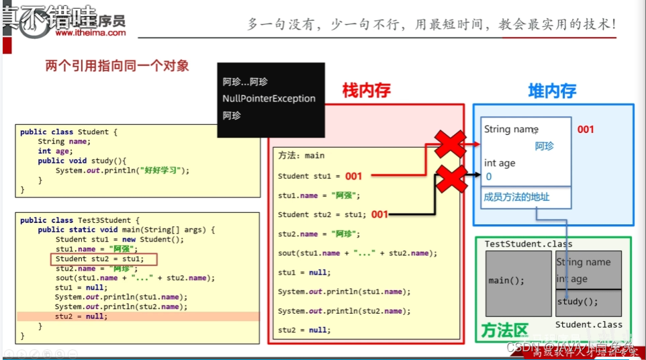Select the console output line 阿珍...阿珍

tap(245, 81)
